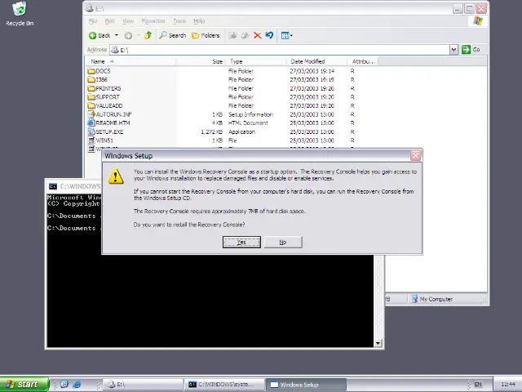Click My Computer in Explorer status bar
The image size is (522, 392).
[432, 299]
